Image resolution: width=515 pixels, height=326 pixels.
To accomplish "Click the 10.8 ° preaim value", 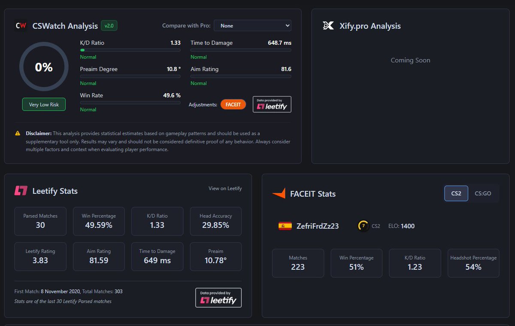I will [x=174, y=69].
